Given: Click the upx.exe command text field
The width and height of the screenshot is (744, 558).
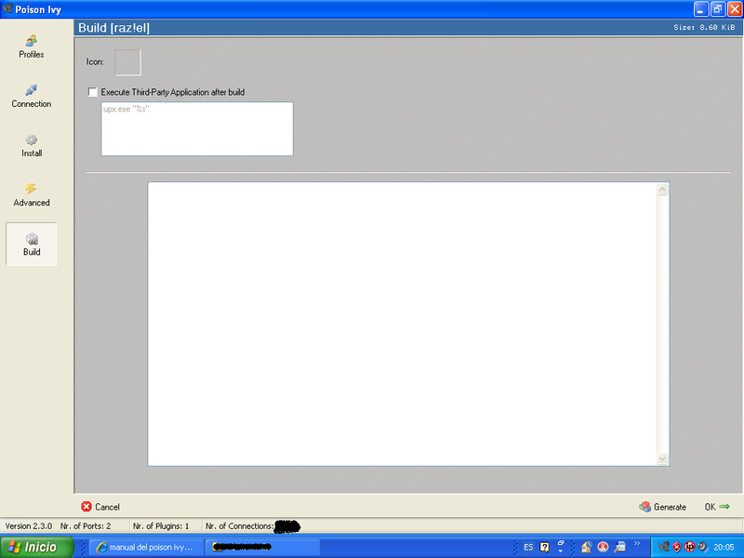Looking at the screenshot, I should point(197,128).
